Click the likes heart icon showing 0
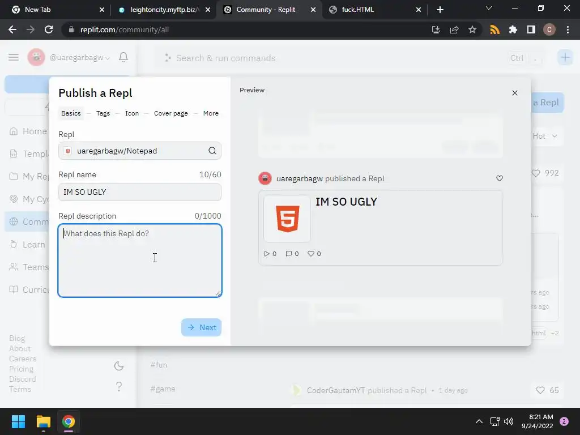Screen dimensions: 580x435 coord(311,254)
